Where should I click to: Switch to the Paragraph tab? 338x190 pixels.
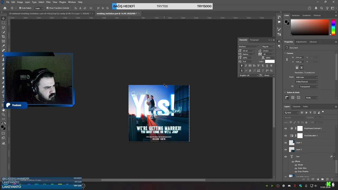[254, 40]
